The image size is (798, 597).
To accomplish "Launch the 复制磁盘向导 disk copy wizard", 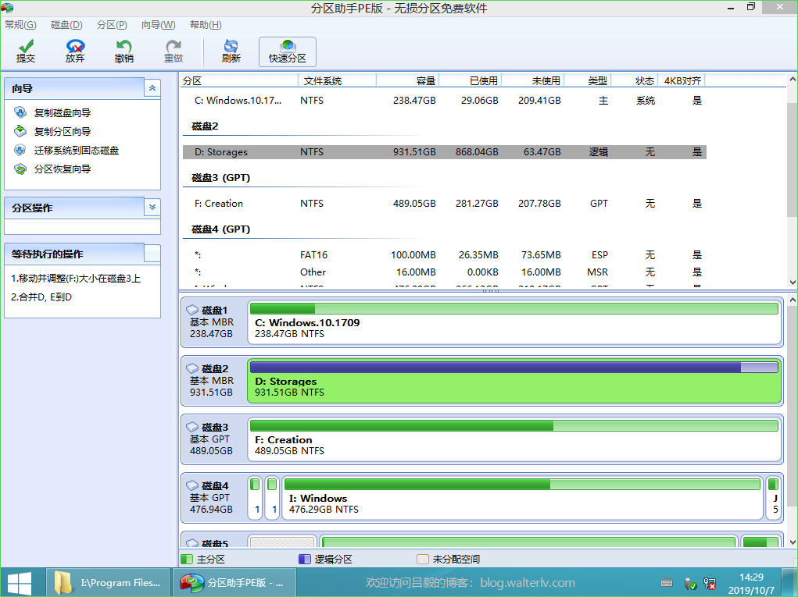I will (x=62, y=113).
